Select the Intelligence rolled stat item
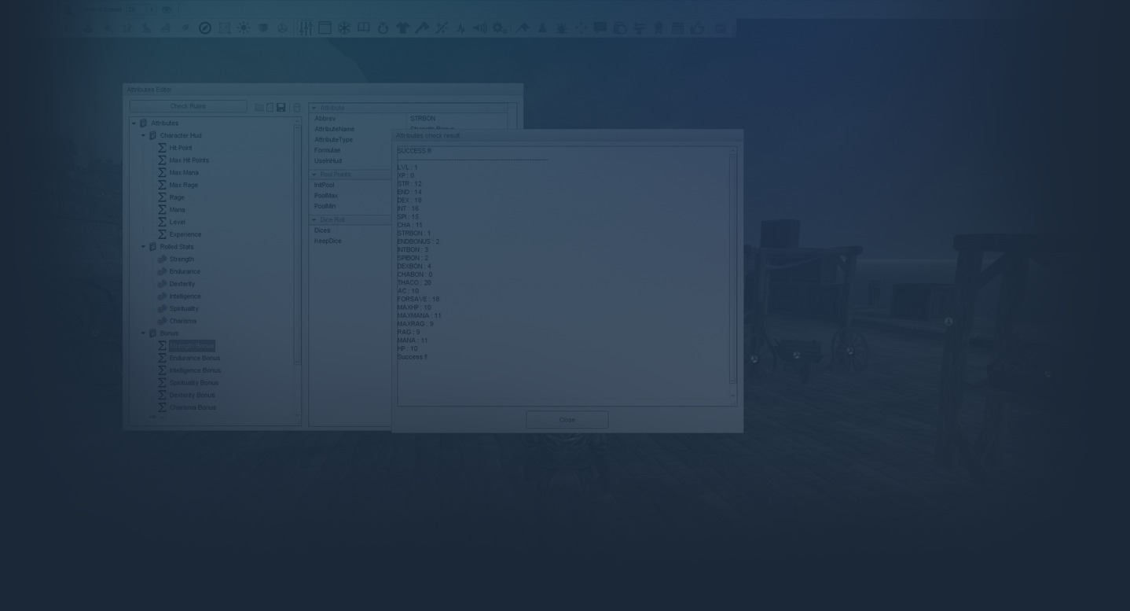The height and width of the screenshot is (611, 1130). (185, 296)
